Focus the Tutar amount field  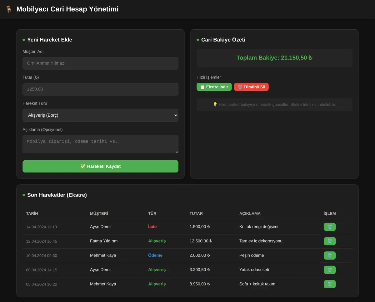pyautogui.click(x=100, y=89)
